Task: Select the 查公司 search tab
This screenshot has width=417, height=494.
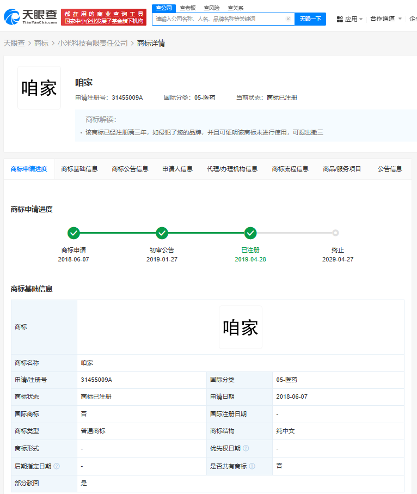Action: tap(164, 8)
